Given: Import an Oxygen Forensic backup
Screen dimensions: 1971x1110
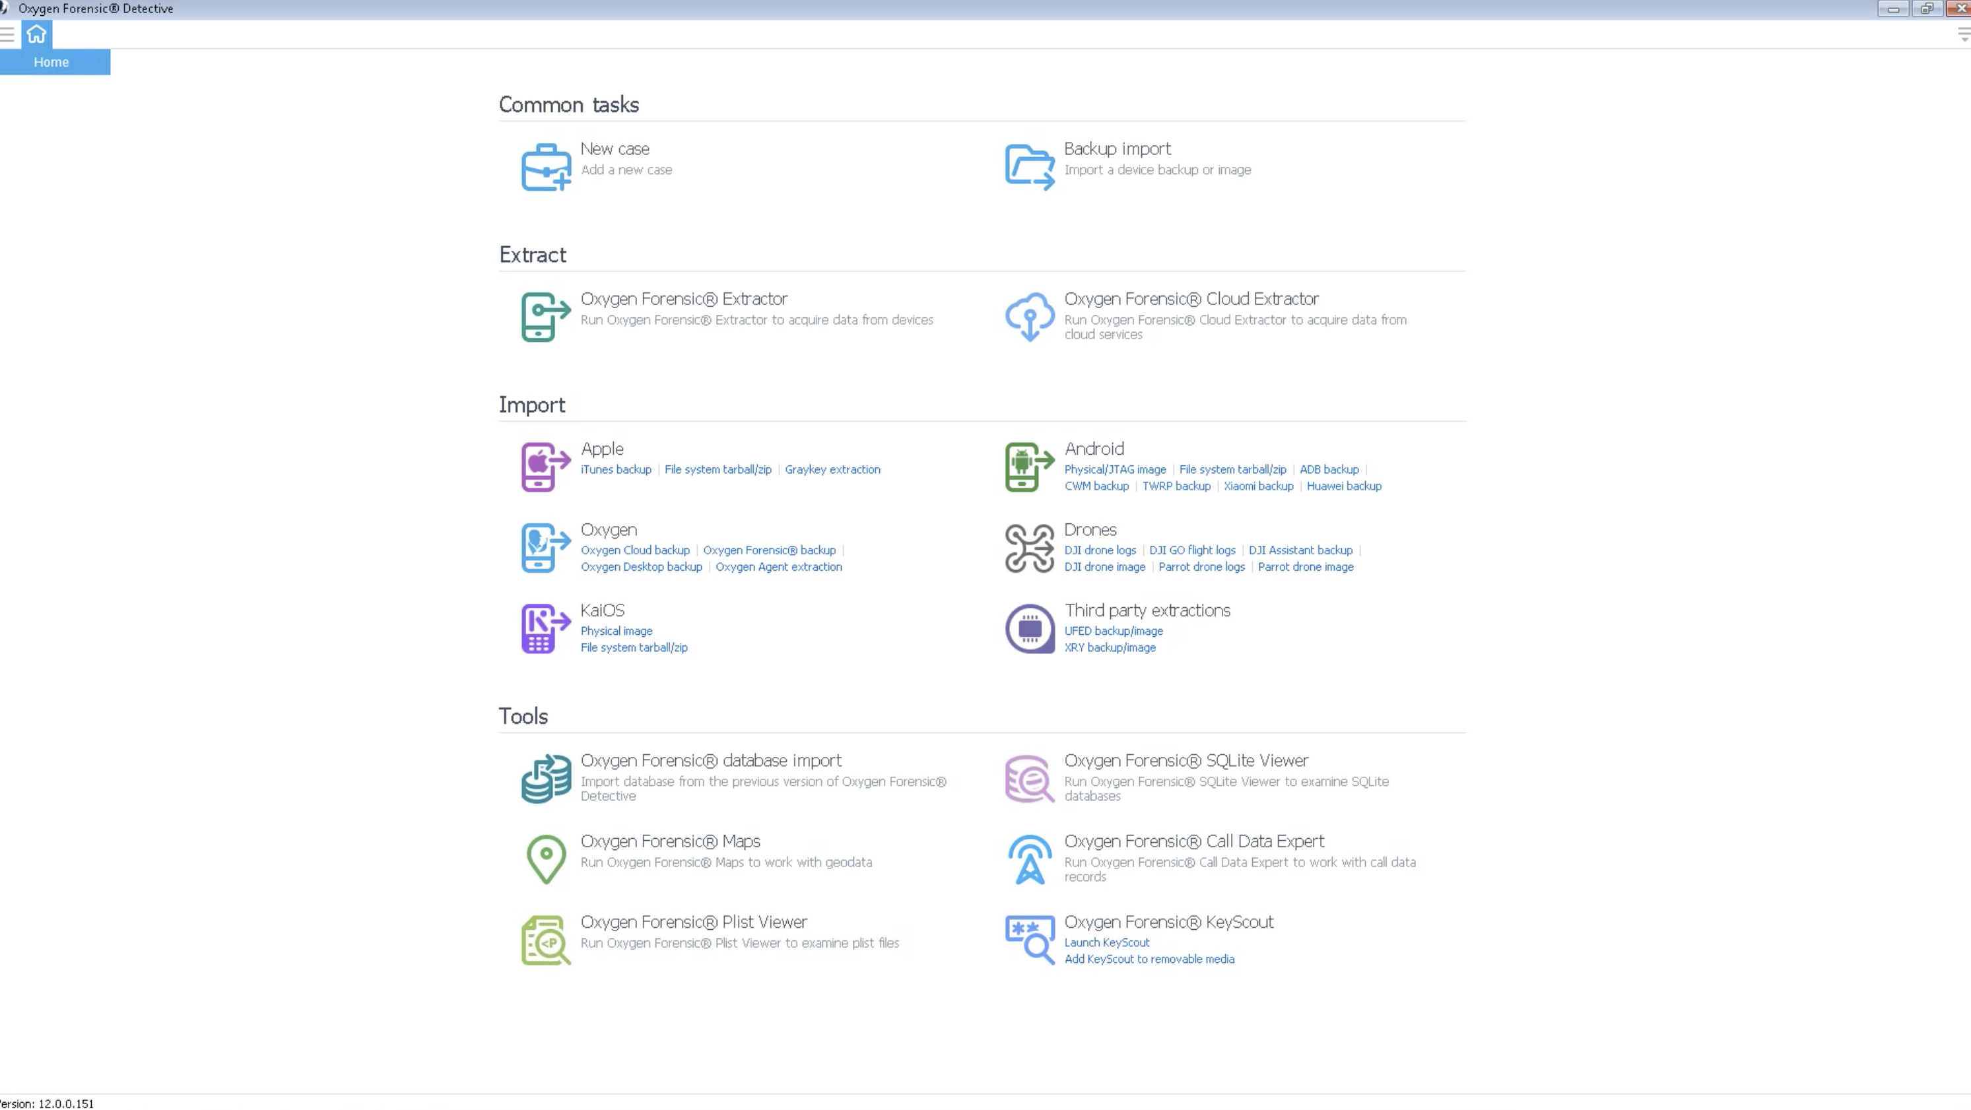Looking at the screenshot, I should (769, 550).
